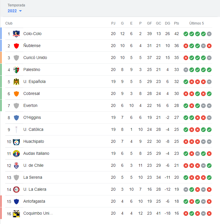
Task: Click Colo-Colo's latest draw result icon
Action: point(209,34)
